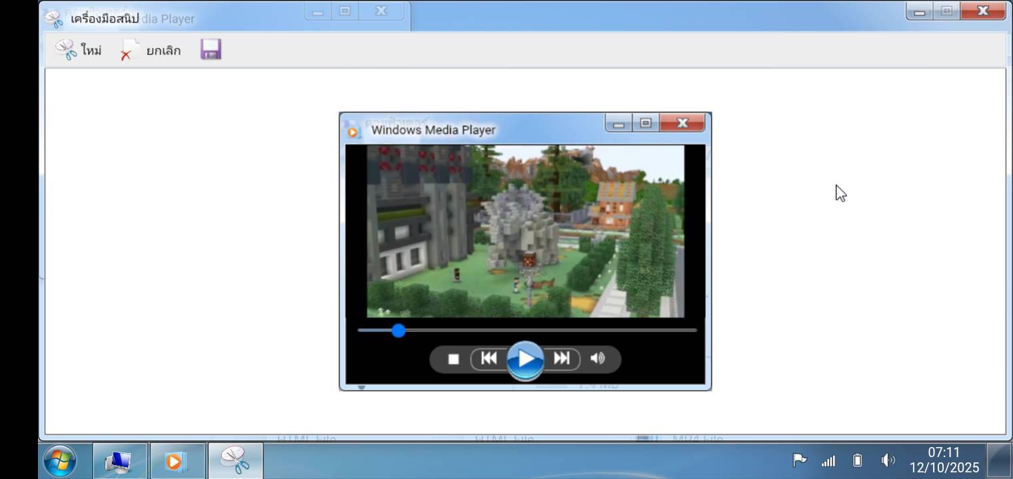Click the Show Desktop button

coord(999,460)
